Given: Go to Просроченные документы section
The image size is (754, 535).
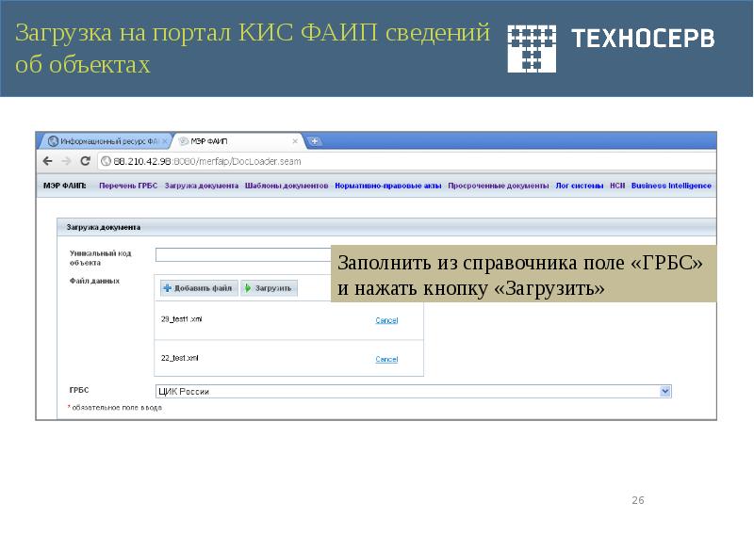Looking at the screenshot, I should 499,186.
